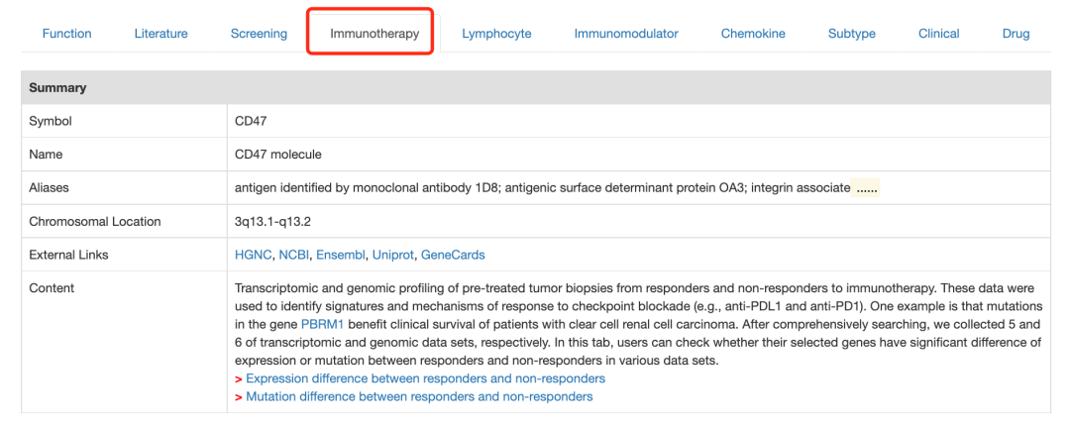This screenshot has height=429, width=1070.
Task: Open Expression difference between responders link
Action: [x=425, y=378]
